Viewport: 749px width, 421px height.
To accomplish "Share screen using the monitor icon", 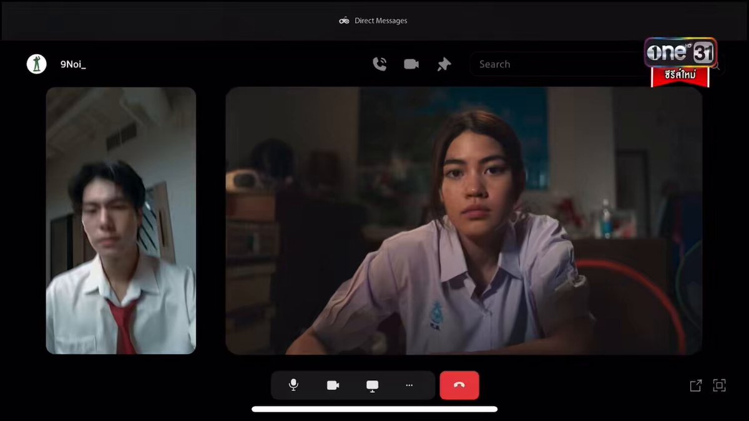I will 373,385.
